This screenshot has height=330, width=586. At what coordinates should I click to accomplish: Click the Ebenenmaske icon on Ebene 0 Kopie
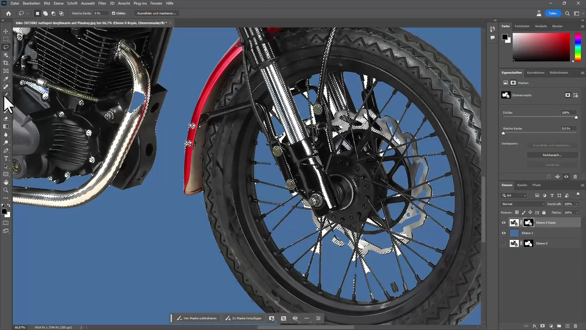point(528,222)
